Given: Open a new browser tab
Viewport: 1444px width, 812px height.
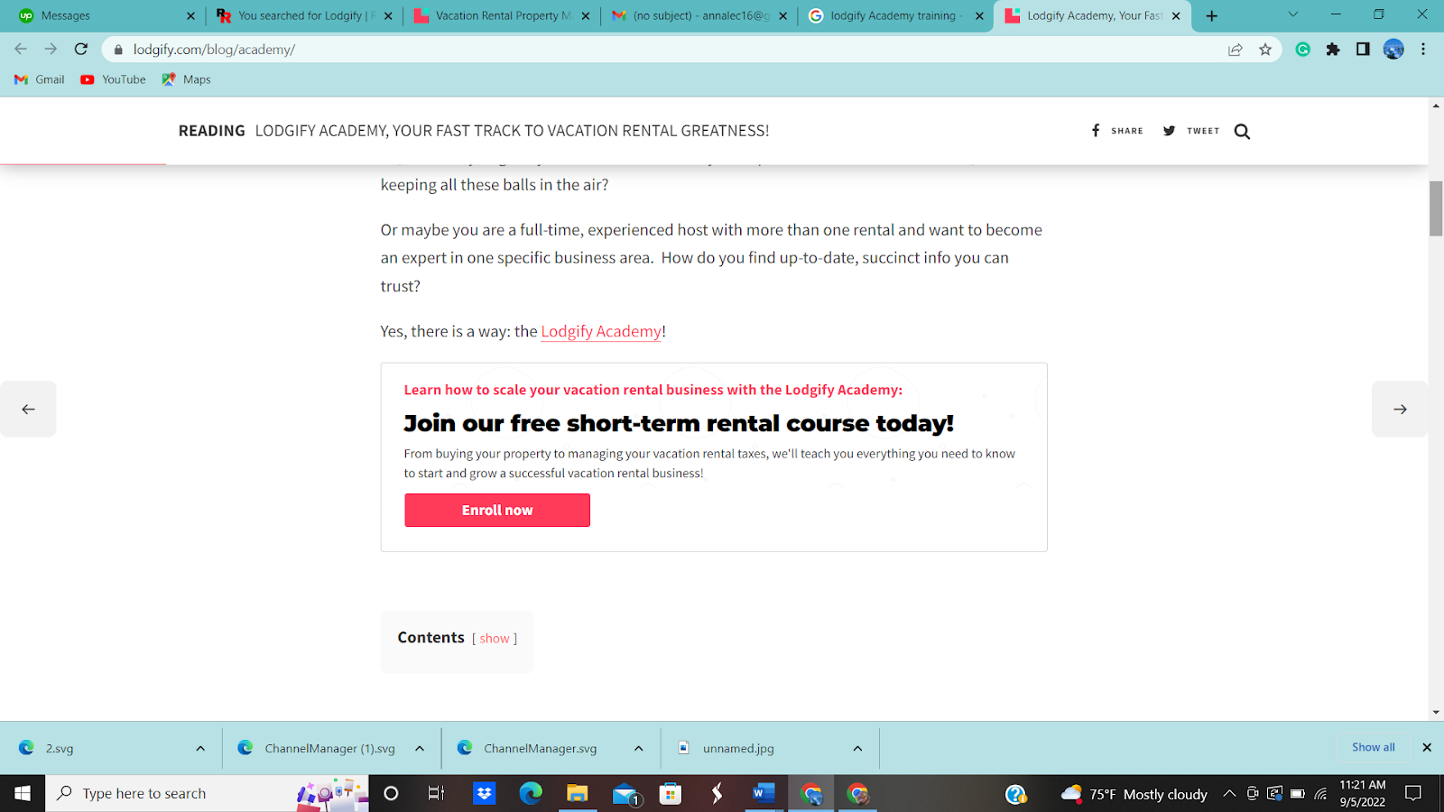Looking at the screenshot, I should 1211,16.
